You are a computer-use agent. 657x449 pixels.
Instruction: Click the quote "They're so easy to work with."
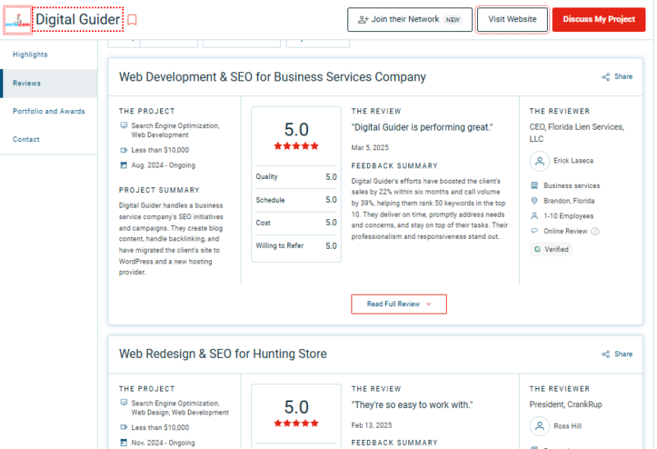click(412, 405)
